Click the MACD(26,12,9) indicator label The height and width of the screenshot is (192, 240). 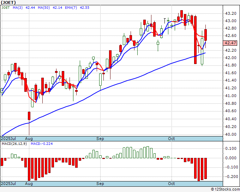[x=14, y=144]
